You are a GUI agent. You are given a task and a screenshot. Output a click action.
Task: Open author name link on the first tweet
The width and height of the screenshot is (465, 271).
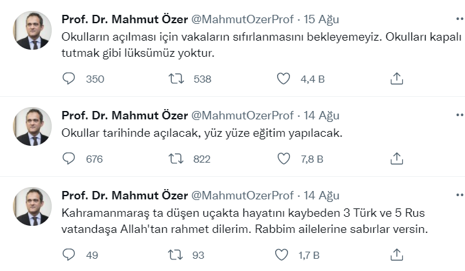click(x=124, y=19)
